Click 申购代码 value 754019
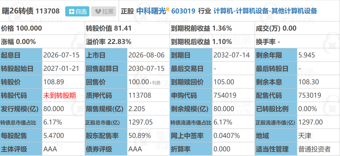 [225, 95]
